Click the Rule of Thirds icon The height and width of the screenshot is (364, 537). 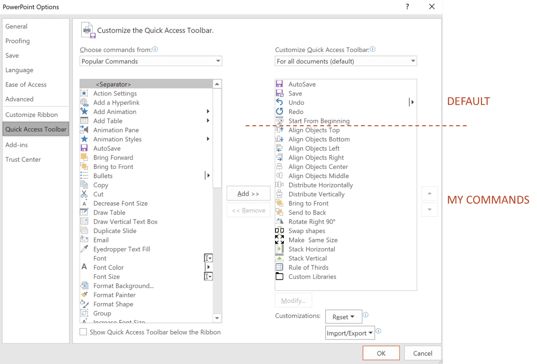coord(279,267)
